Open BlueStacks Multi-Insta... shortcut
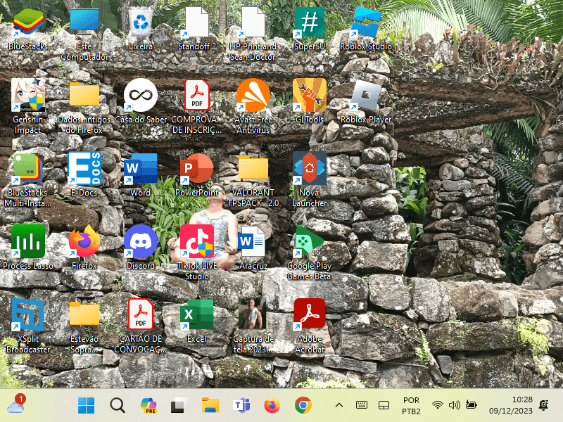The width and height of the screenshot is (563, 422). pyautogui.click(x=28, y=169)
